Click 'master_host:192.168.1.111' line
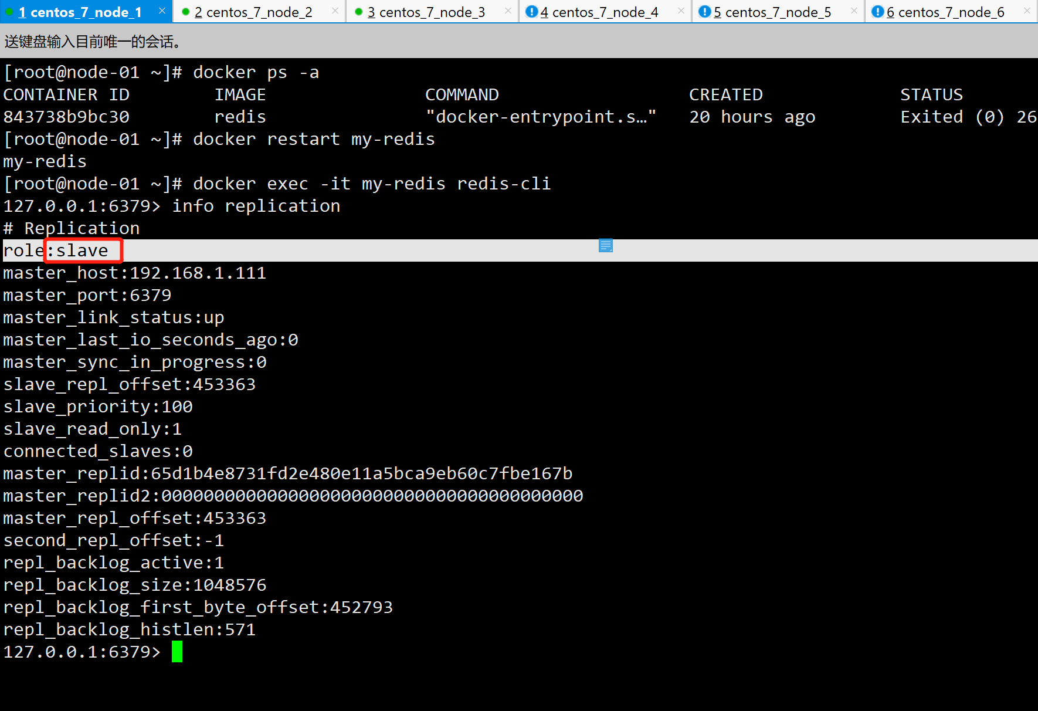This screenshot has height=711, width=1038. point(134,273)
